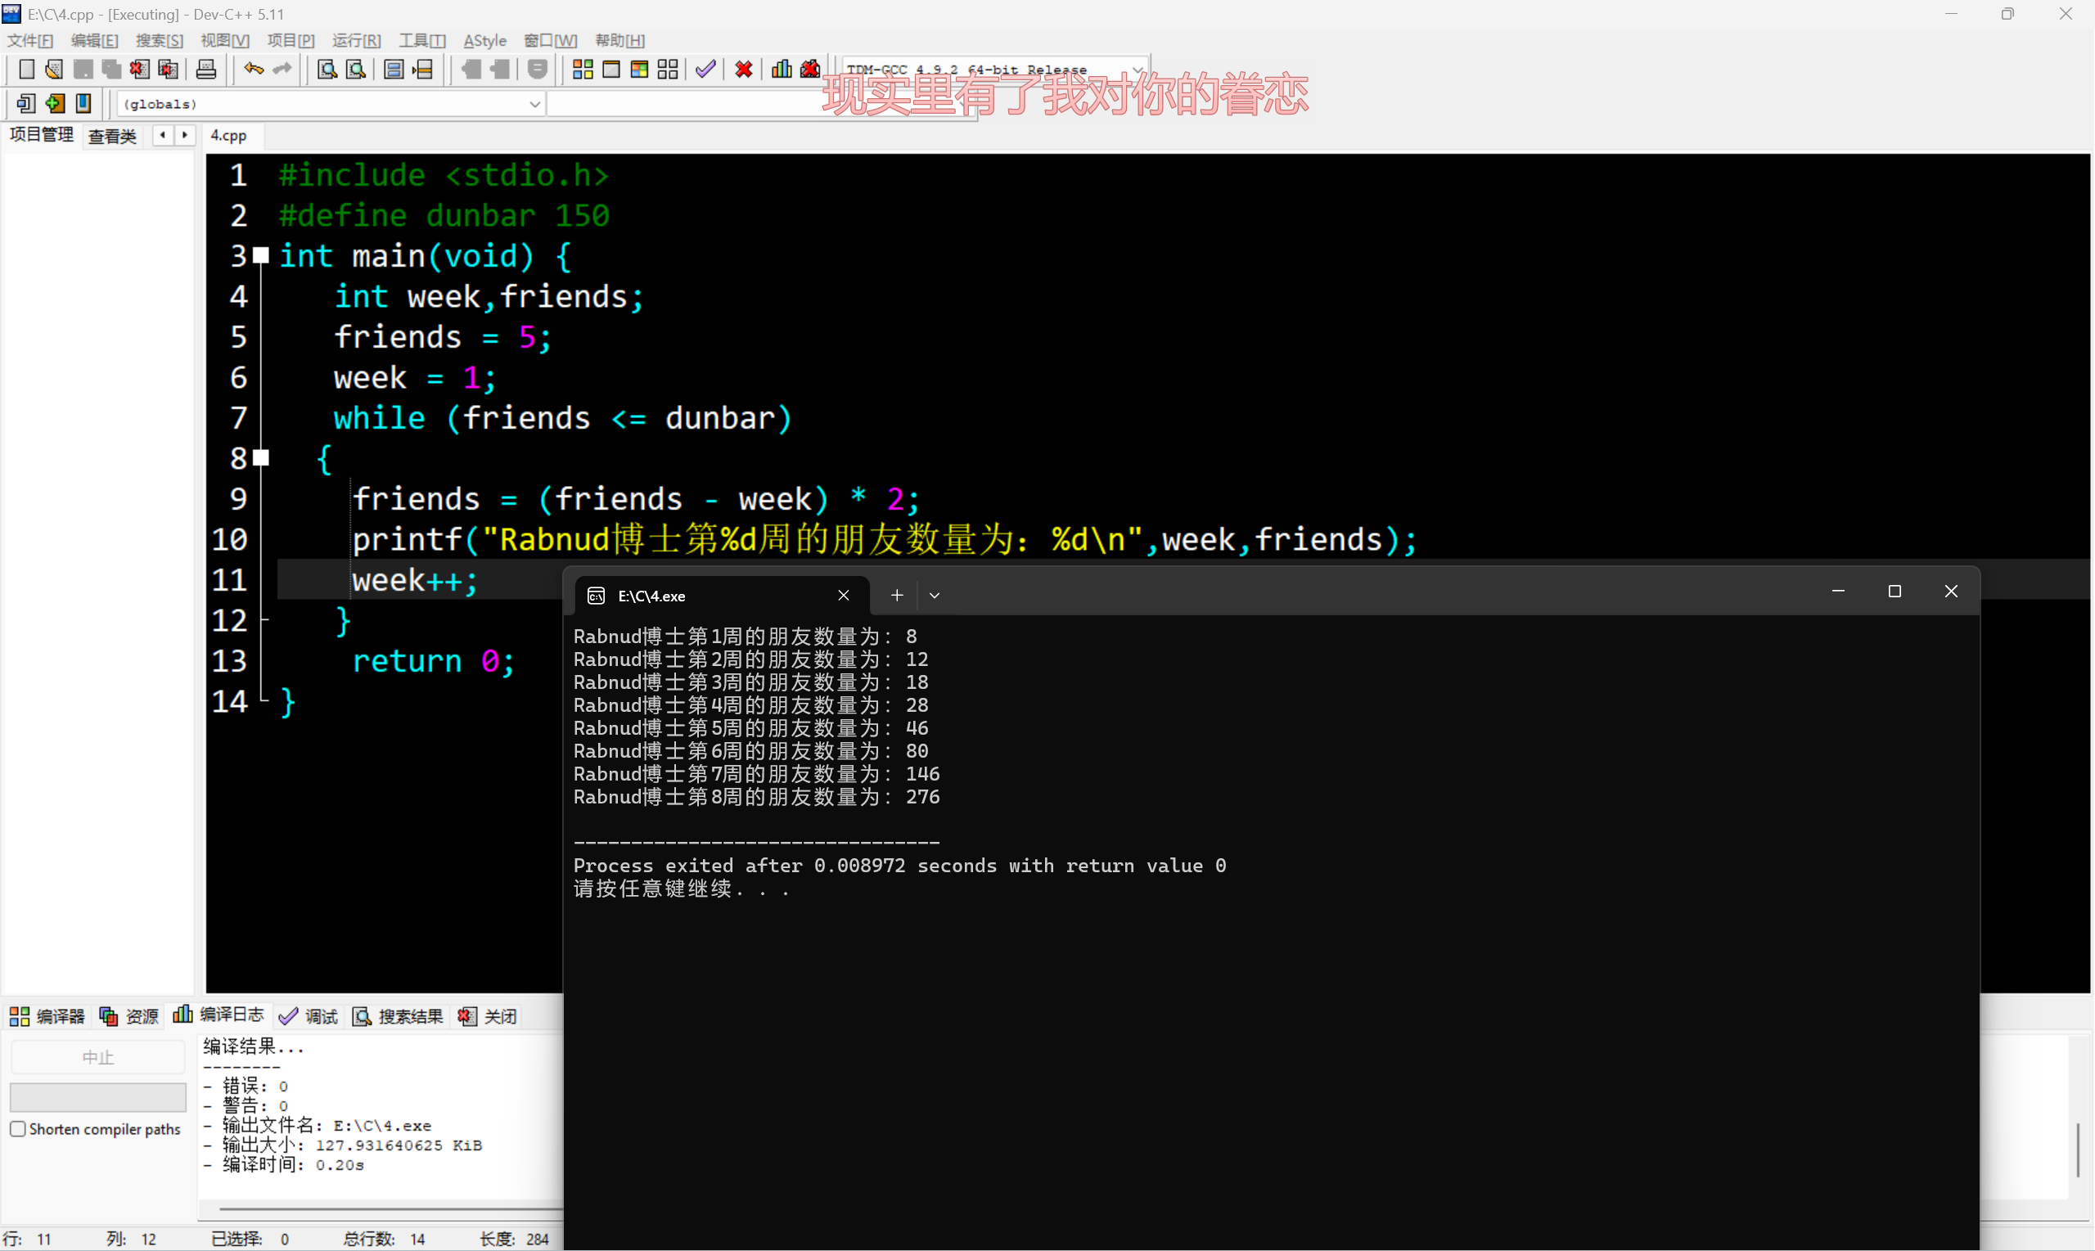Click the Profile Analysis bar chart icon

coord(782,69)
